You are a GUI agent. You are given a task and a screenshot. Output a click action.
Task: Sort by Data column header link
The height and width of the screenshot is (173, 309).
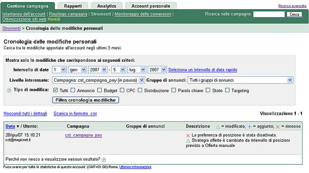coord(10,126)
